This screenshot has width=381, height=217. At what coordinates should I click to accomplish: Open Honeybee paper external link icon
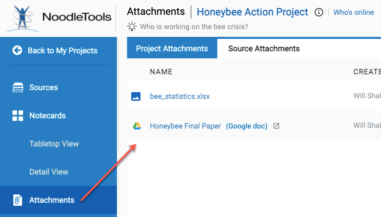(x=276, y=126)
